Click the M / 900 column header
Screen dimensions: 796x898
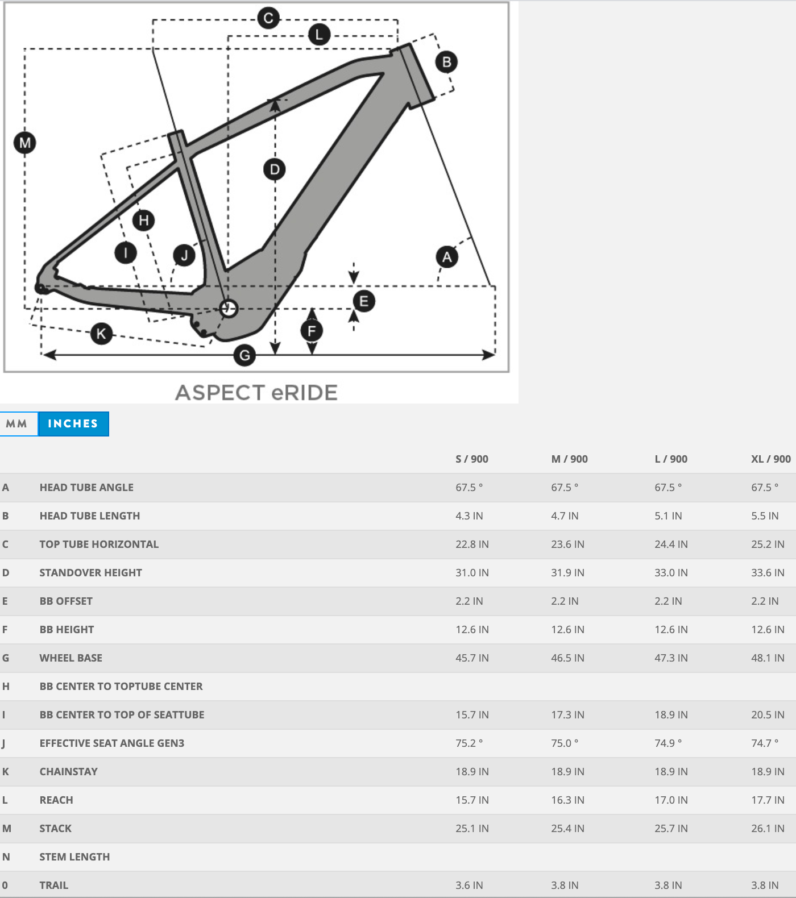pyautogui.click(x=569, y=459)
